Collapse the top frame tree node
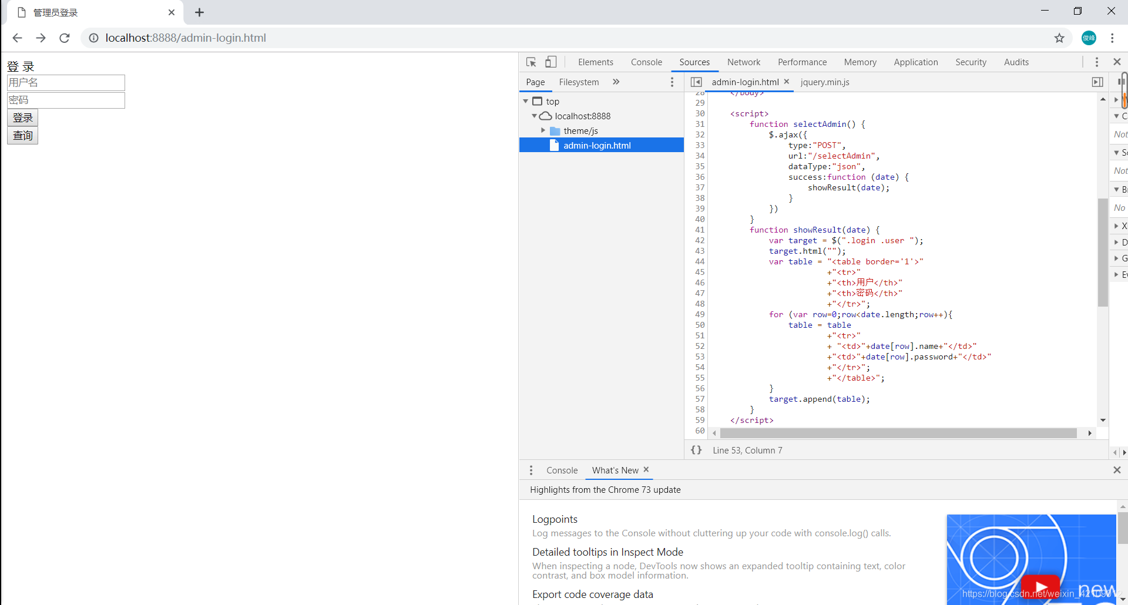 point(525,102)
